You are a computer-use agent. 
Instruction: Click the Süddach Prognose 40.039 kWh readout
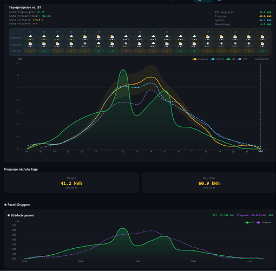[x=251, y=215]
